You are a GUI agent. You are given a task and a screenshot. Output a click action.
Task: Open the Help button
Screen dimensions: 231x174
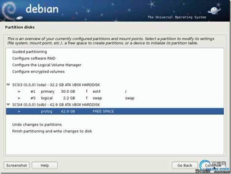click(45, 165)
